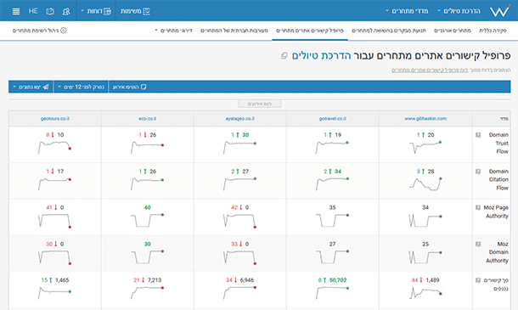518x310 pixels.
Task: Open משימות tasks in the top bar
Action: pos(135,11)
